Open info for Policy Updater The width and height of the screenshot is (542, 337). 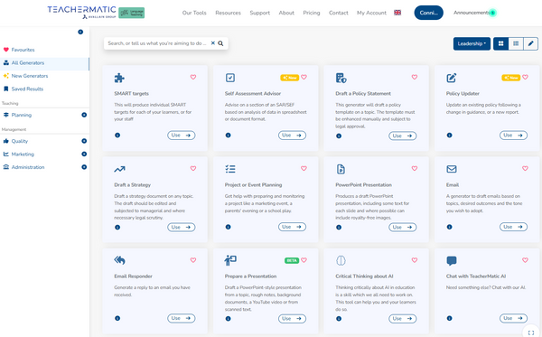click(x=449, y=136)
